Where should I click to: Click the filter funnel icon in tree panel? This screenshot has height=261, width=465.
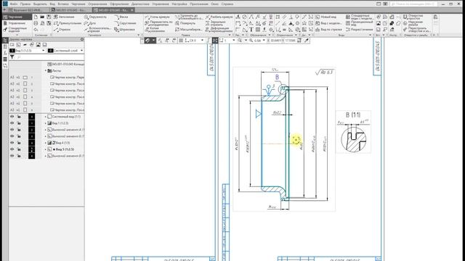tap(12, 57)
